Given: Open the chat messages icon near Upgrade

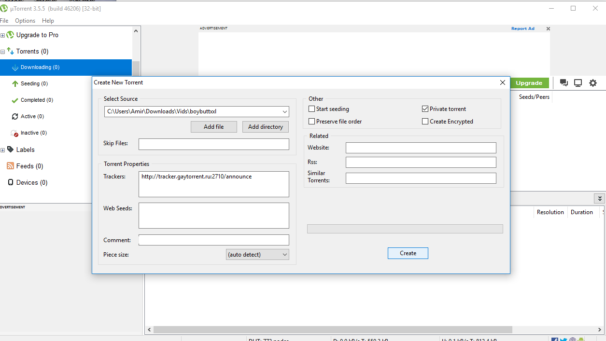Looking at the screenshot, I should pos(564,82).
